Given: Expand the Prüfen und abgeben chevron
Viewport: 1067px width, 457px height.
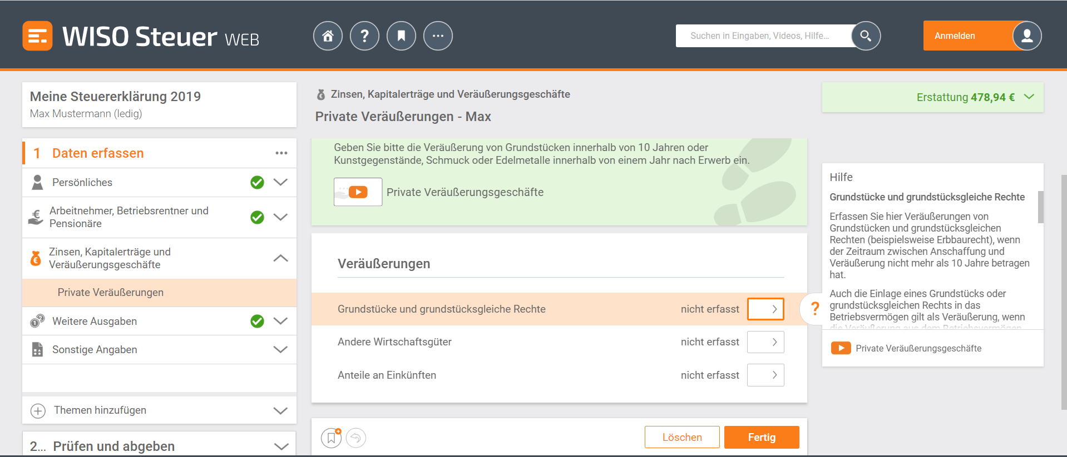Looking at the screenshot, I should (281, 446).
